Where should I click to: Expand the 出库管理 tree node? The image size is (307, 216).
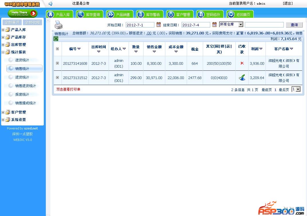[3, 45]
